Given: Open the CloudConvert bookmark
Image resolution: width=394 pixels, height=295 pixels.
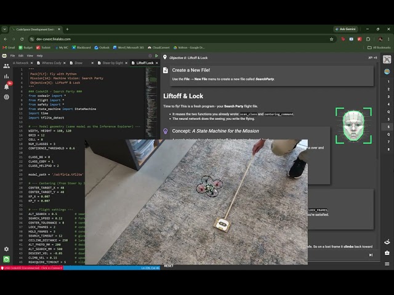Looking at the screenshot, I should [x=159, y=47].
